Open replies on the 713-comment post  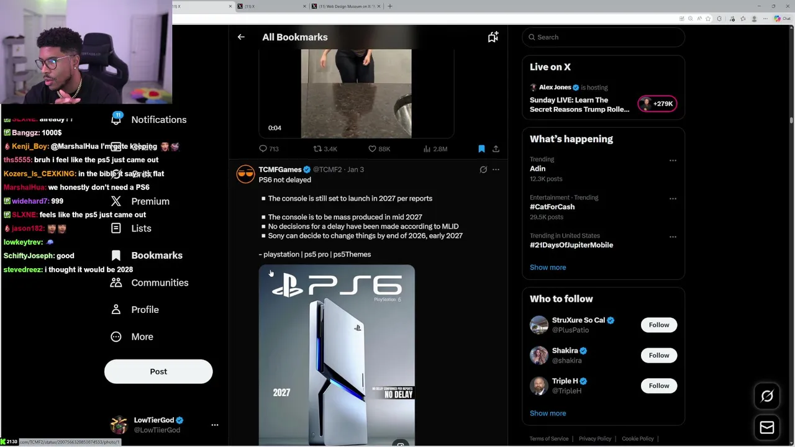tap(269, 149)
